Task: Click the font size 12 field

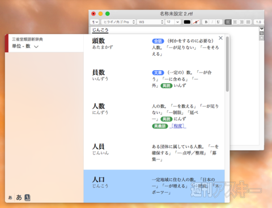Action: point(169,22)
